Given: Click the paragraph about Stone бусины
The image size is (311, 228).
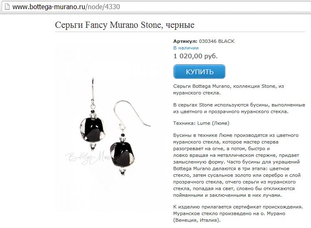Looking at the screenshot, I should (239, 108).
